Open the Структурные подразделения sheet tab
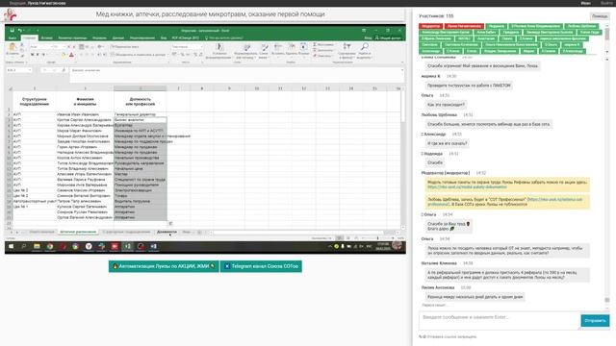Image resolution: width=616 pixels, height=346 pixels. click(x=126, y=232)
